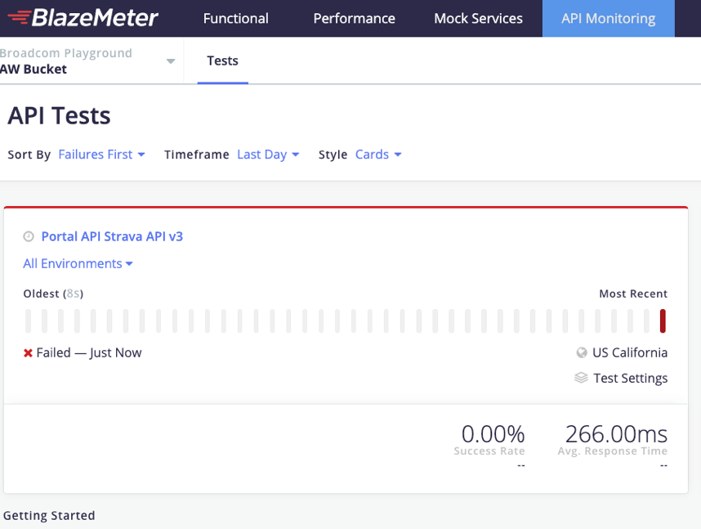Click the API Tests page heading
Image resolution: width=701 pixels, height=529 pixels.
pos(59,115)
